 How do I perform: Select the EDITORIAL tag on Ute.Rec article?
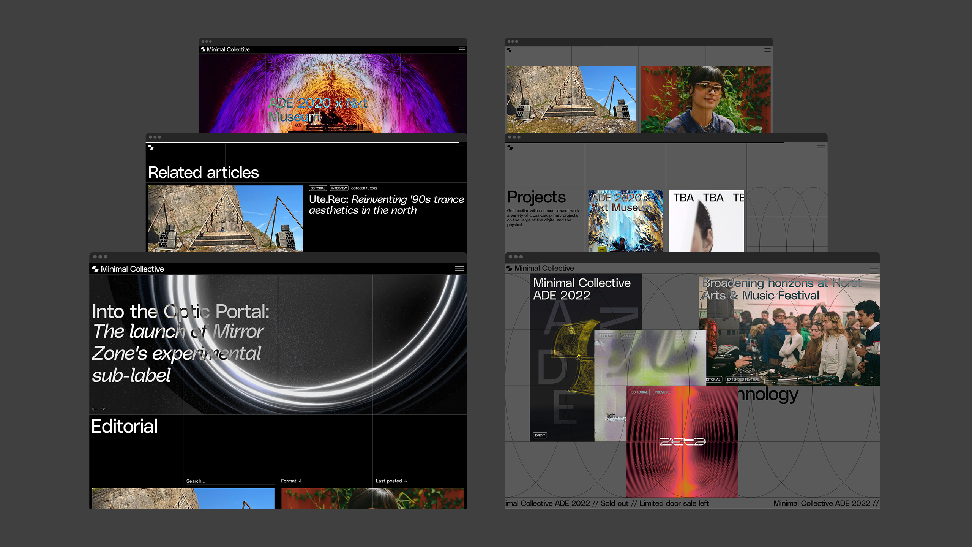pos(318,188)
